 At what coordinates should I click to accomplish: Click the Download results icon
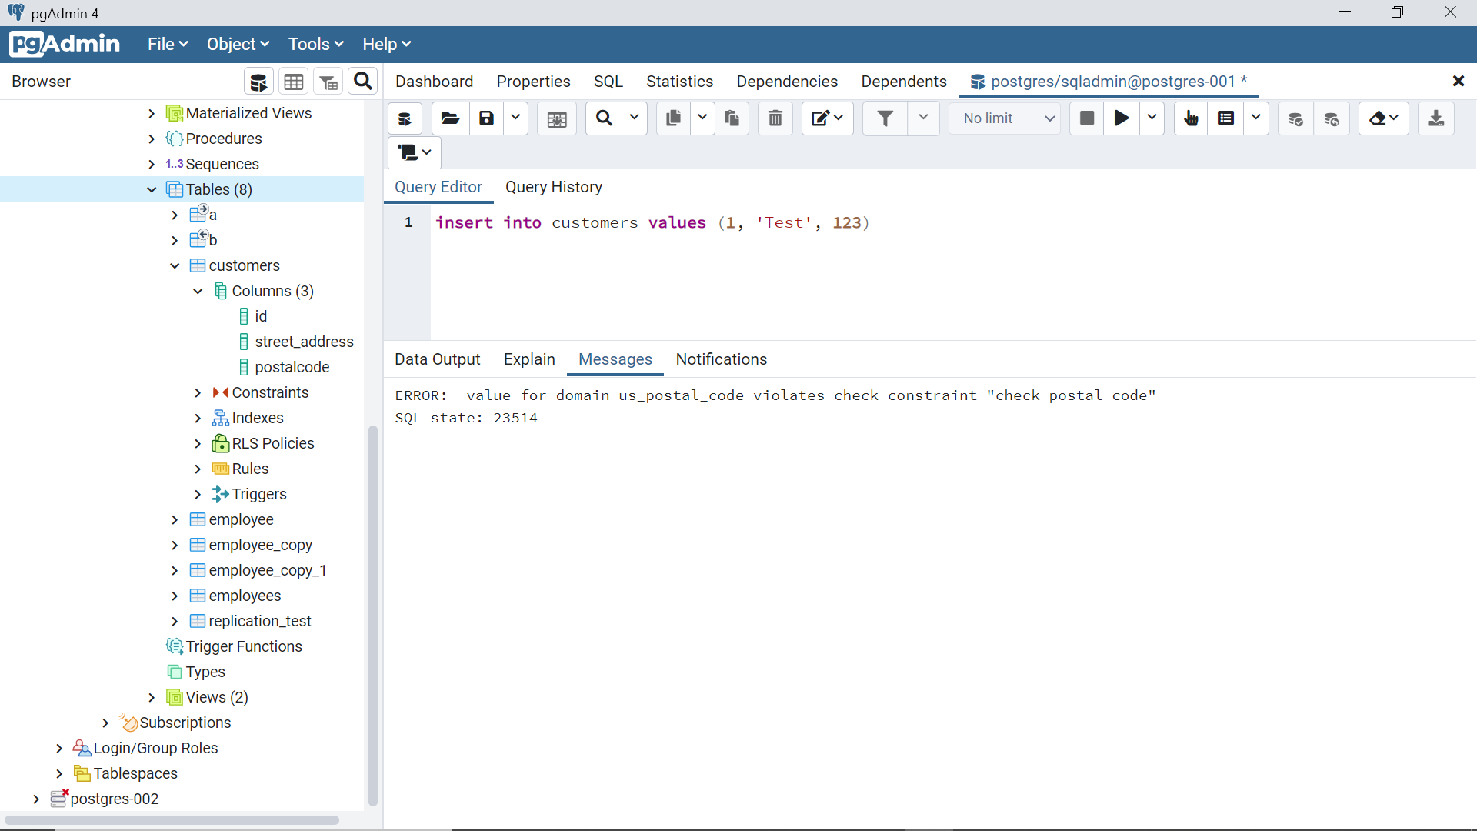pos(1435,118)
